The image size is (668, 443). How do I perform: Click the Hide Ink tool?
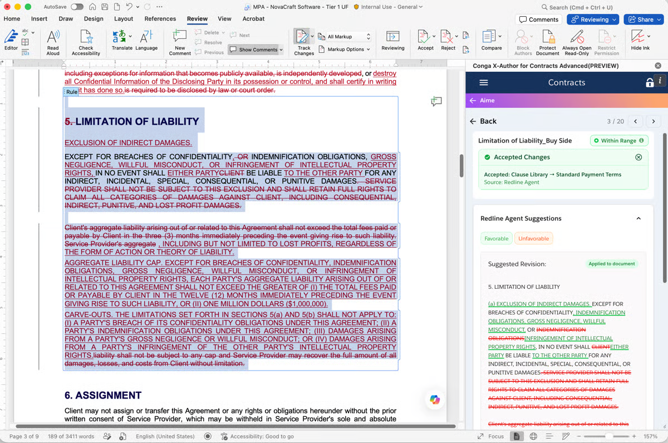[x=640, y=40]
